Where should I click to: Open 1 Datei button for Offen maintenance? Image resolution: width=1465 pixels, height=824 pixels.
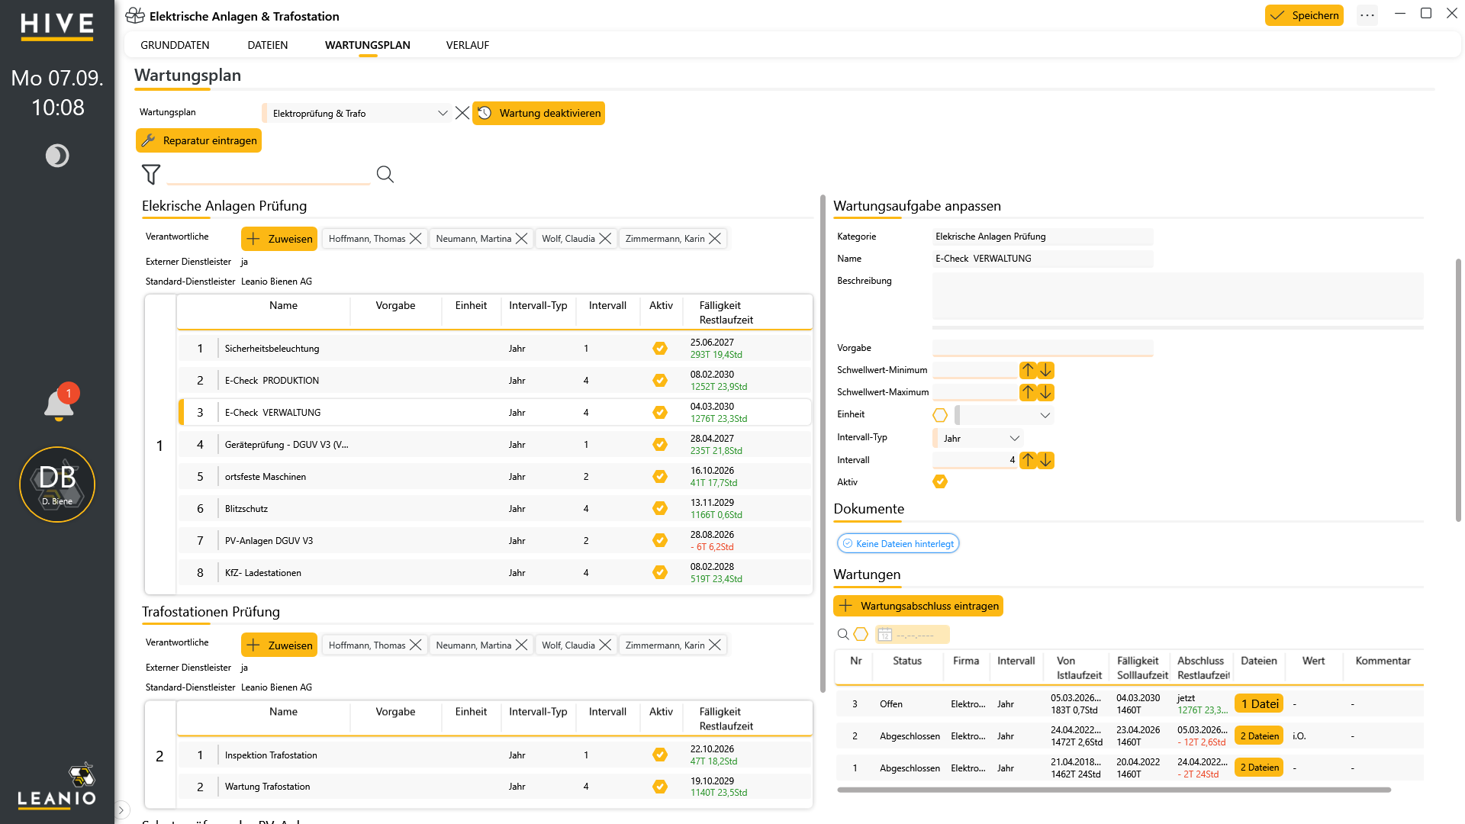click(1259, 703)
